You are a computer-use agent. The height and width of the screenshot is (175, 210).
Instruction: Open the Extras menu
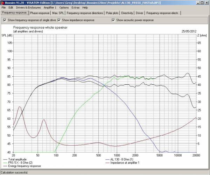(x=75, y=8)
